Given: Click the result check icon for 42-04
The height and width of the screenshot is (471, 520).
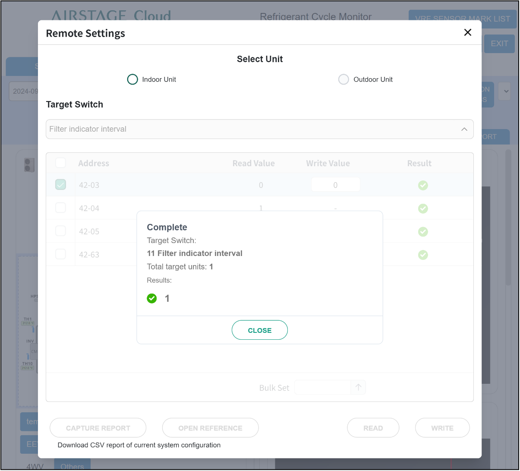Looking at the screenshot, I should coord(423,209).
